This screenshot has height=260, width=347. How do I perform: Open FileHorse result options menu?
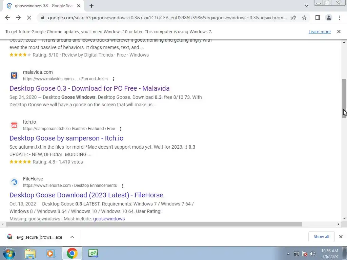tap(122, 186)
